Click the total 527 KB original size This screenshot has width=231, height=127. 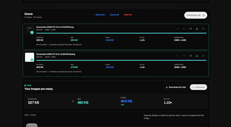[x=33, y=103]
